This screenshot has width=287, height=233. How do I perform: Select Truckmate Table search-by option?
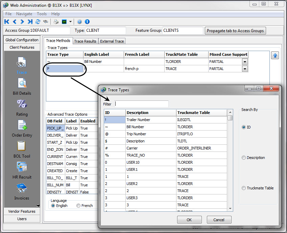pyautogui.click(x=244, y=188)
